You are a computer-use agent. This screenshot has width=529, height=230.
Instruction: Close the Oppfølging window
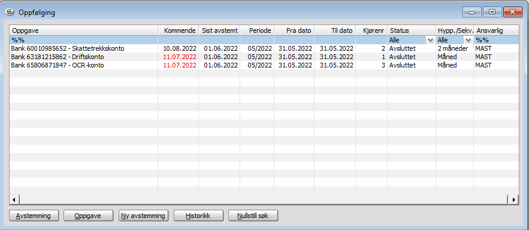point(513,12)
